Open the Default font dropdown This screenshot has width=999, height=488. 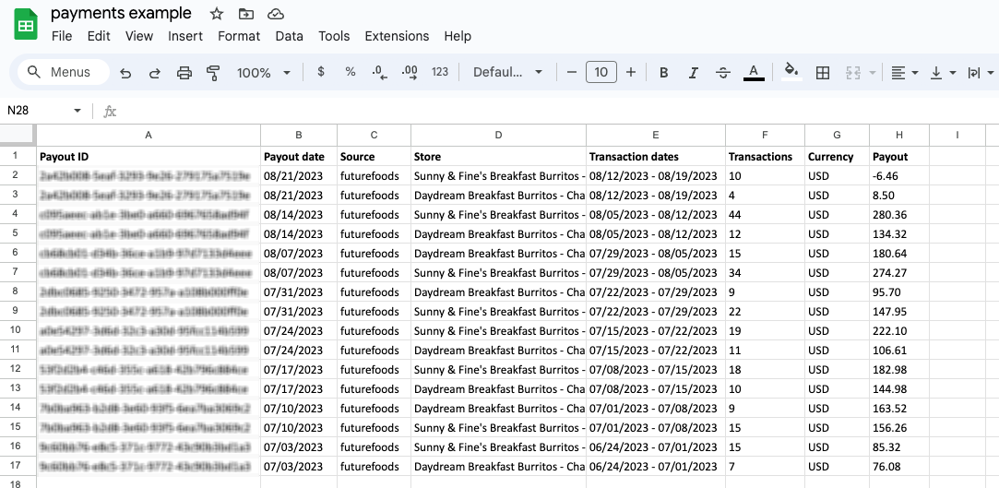507,73
